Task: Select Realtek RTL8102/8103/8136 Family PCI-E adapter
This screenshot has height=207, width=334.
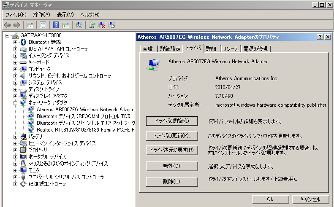Action: [85, 130]
